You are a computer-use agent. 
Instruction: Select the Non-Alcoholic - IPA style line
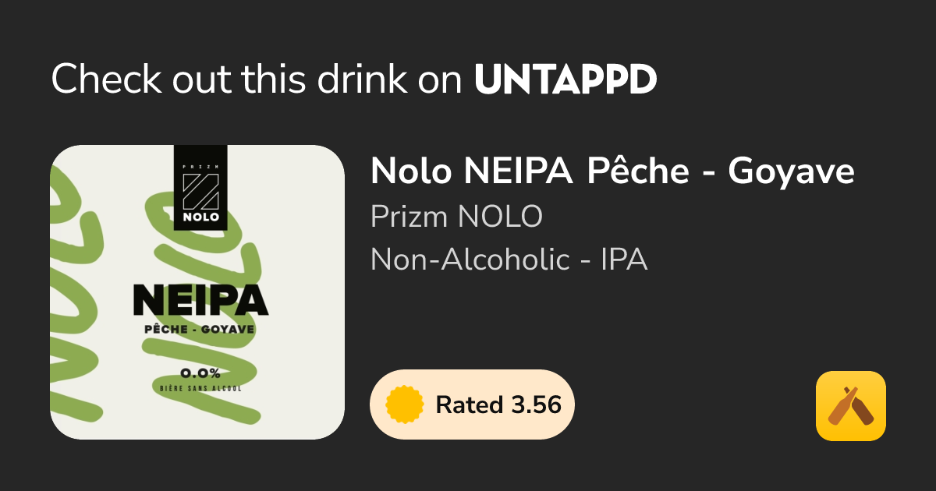pyautogui.click(x=509, y=259)
